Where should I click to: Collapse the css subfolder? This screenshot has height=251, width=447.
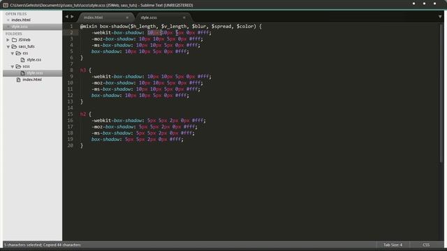pos(13,53)
